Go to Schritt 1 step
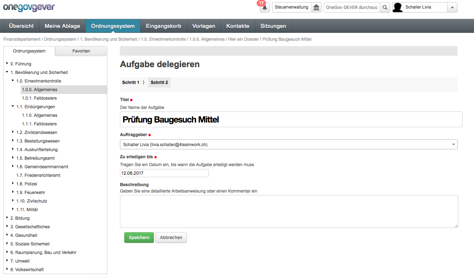This screenshot has width=474, height=279. click(x=131, y=83)
